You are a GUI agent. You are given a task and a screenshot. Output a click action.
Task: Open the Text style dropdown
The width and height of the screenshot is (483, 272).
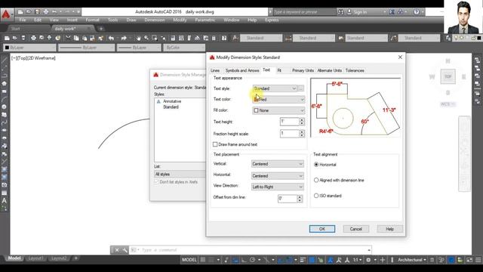275,88
